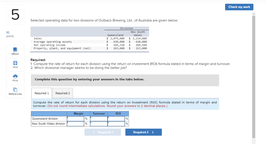Click the Queensland division ROI input
The image size is (266, 144).
point(116,119)
